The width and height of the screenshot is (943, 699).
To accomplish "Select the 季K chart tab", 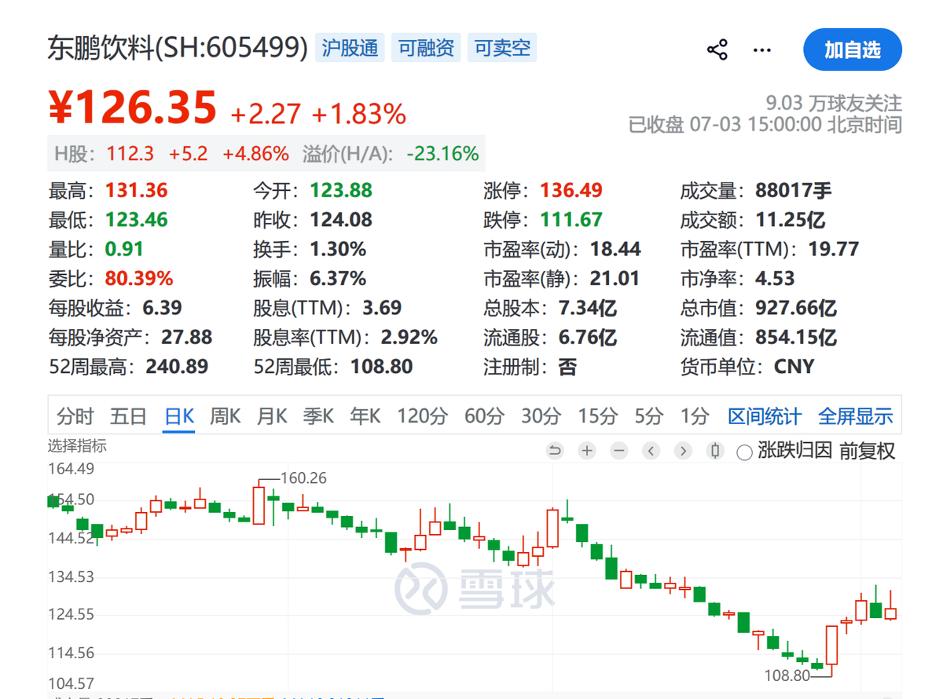I will pos(318,415).
